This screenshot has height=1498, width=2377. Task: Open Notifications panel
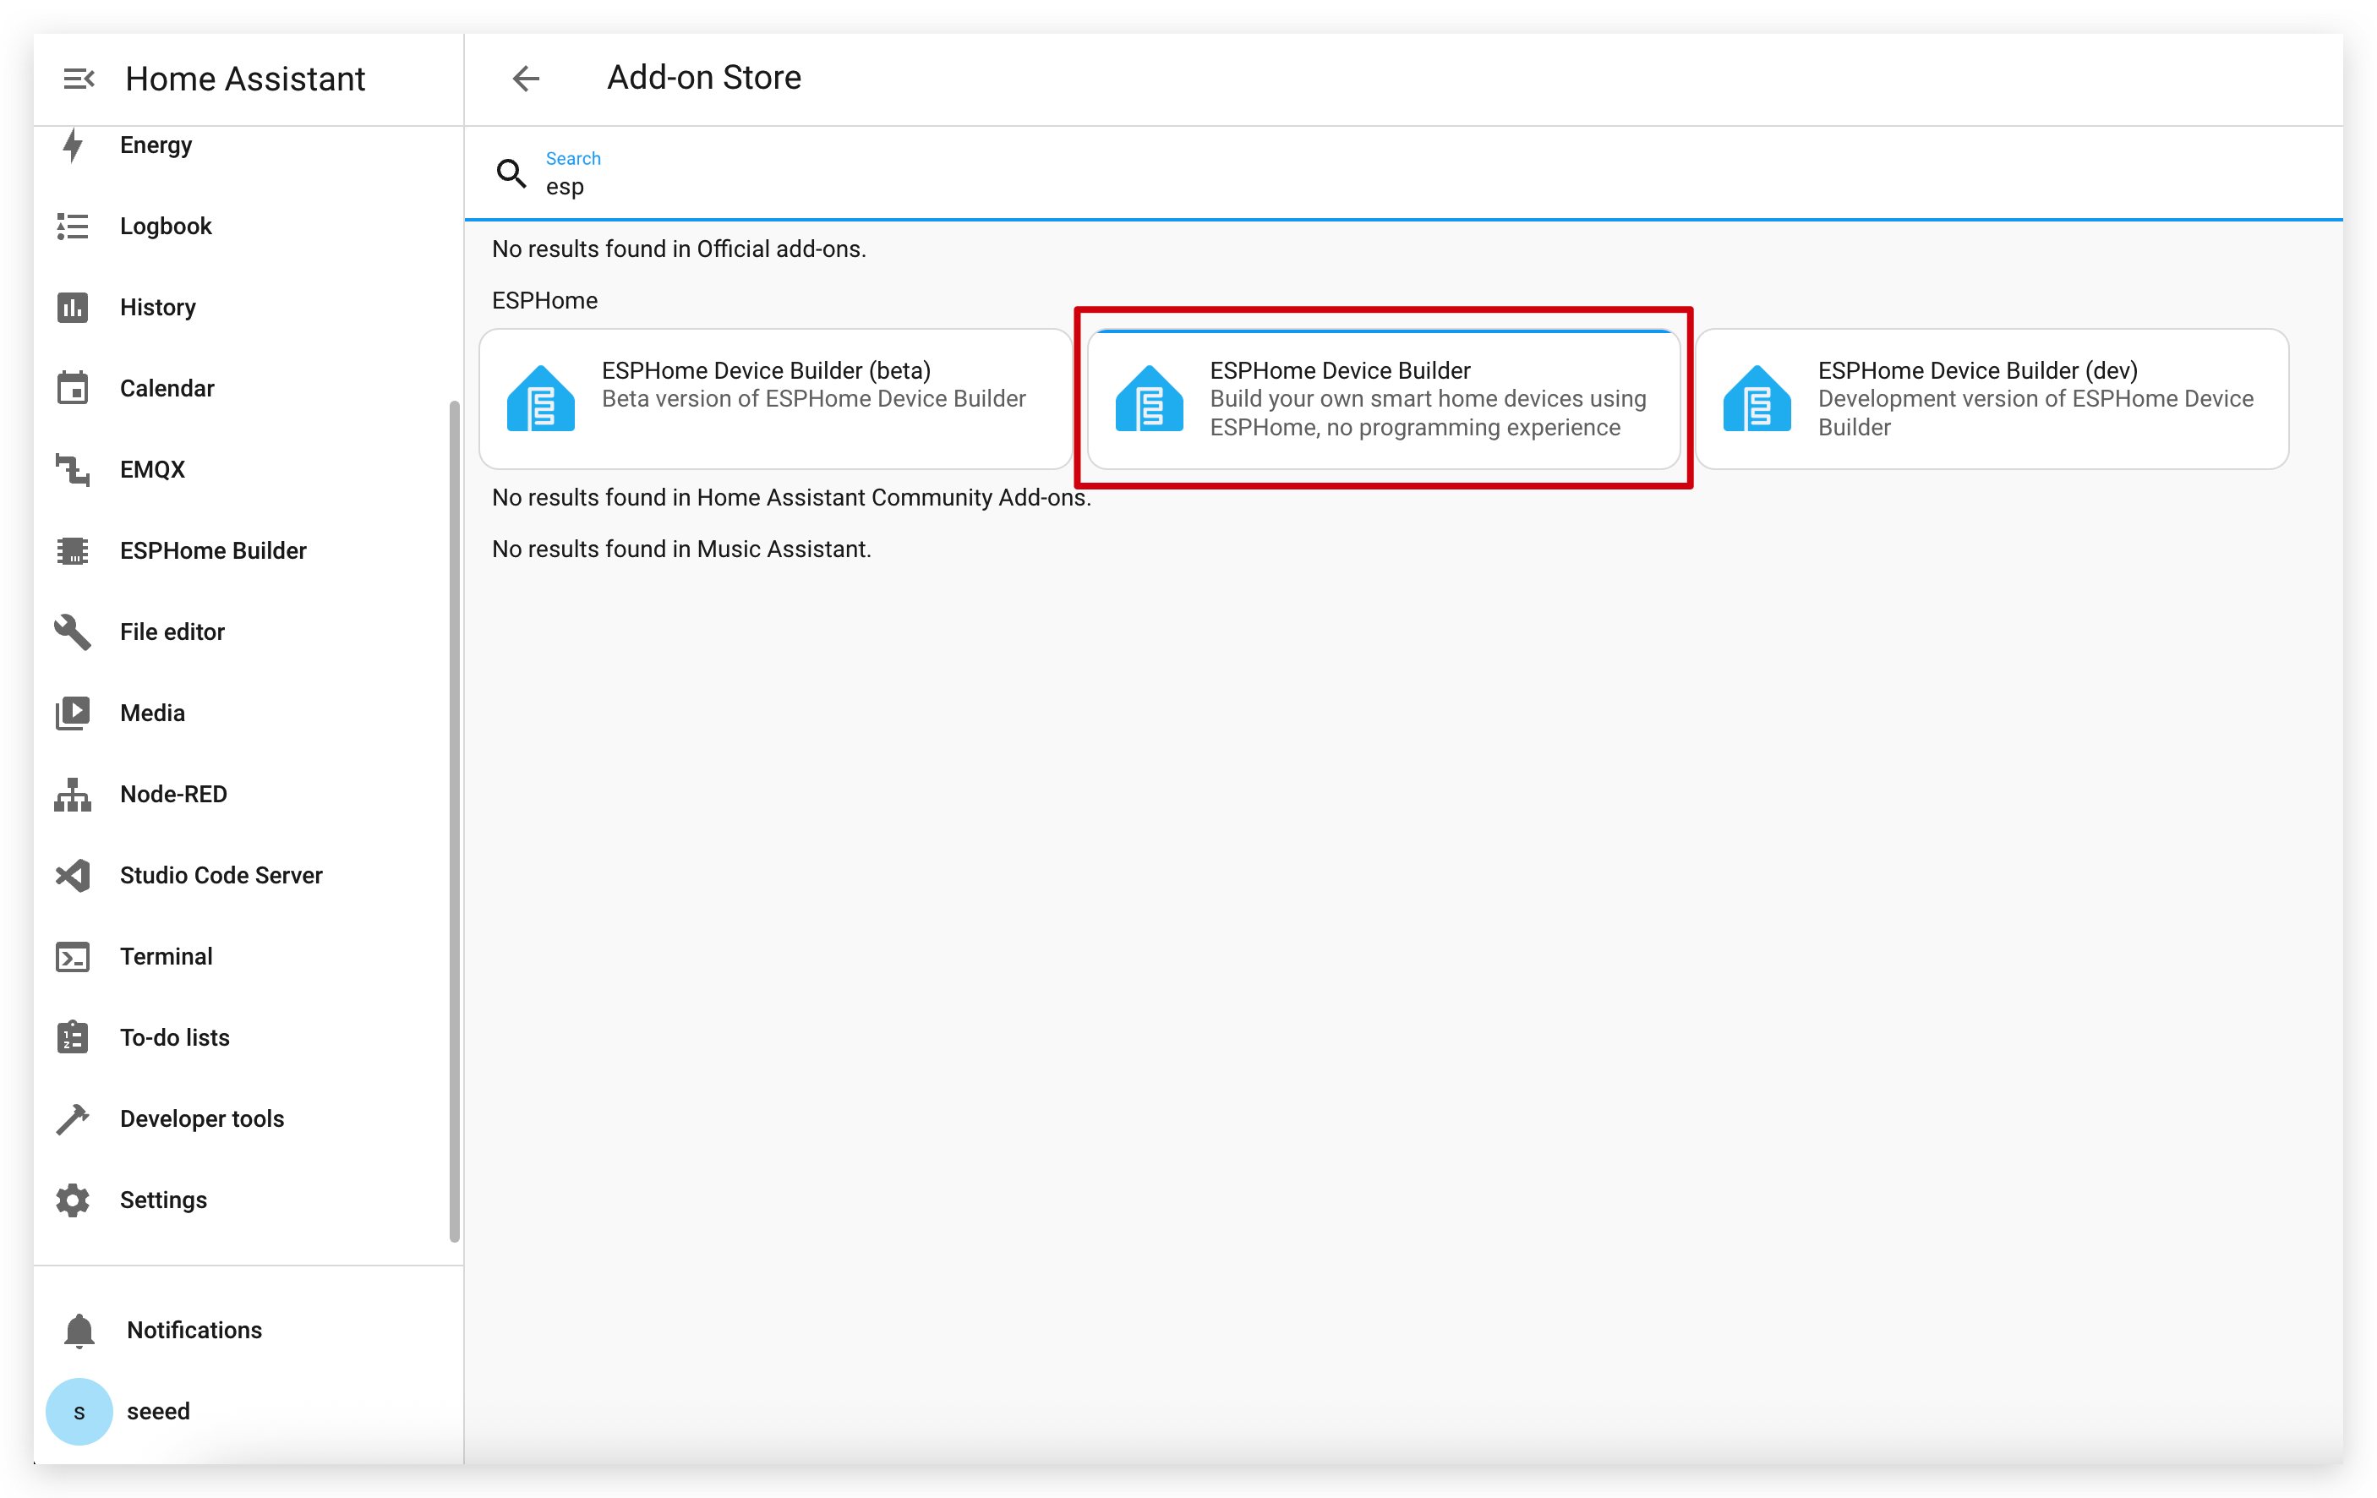coord(247,1330)
